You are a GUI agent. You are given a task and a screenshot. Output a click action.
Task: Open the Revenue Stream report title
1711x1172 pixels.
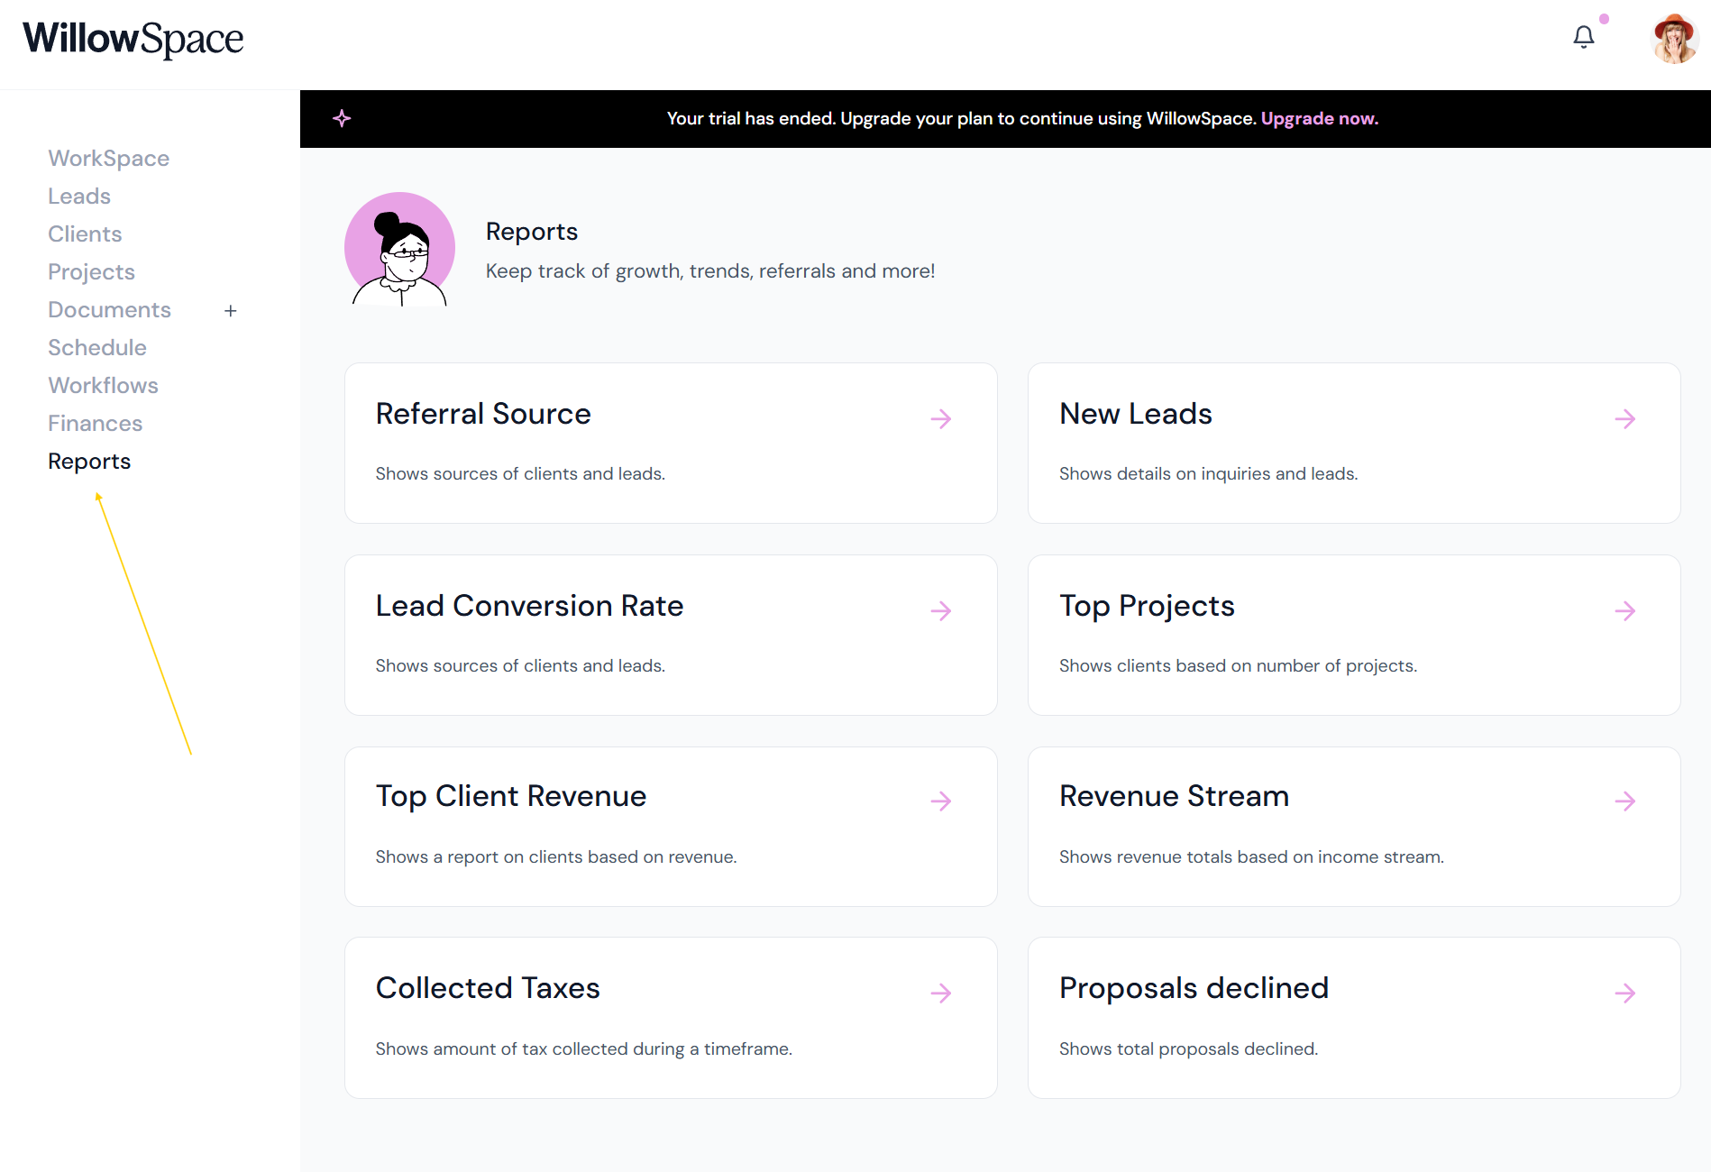(x=1174, y=796)
